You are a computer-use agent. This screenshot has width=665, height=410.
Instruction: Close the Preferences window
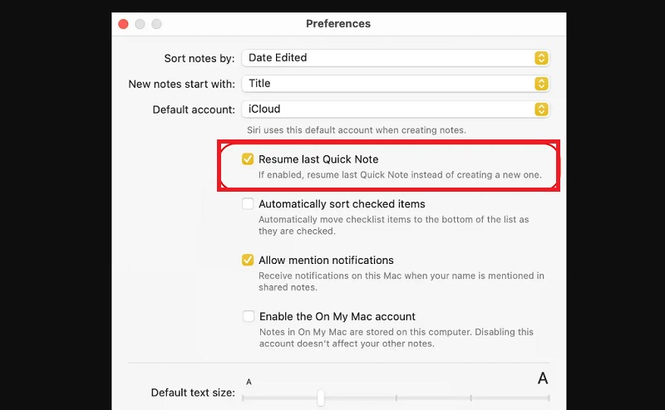[124, 24]
